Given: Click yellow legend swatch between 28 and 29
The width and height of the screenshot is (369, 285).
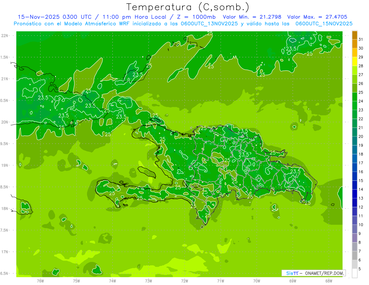Looking at the screenshot, I should [x=355, y=61].
